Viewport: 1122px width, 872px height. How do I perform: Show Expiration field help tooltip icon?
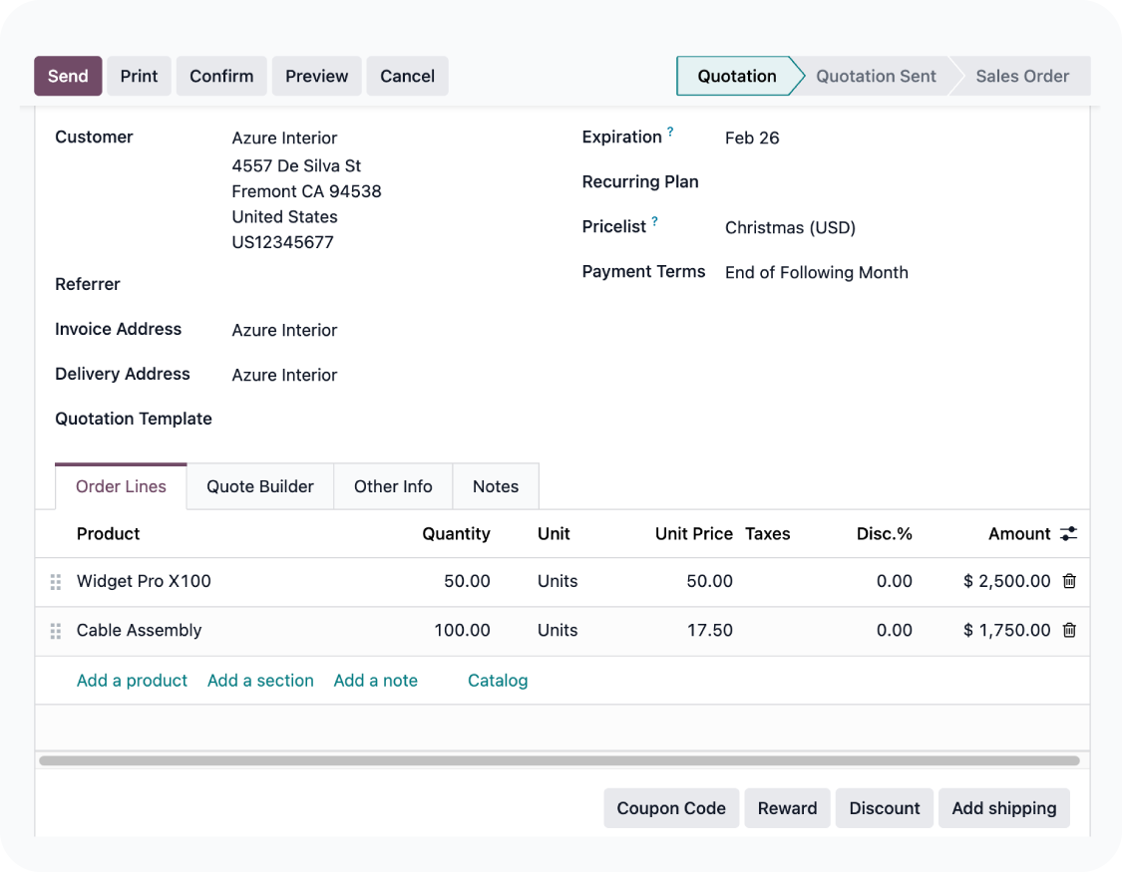point(670,132)
